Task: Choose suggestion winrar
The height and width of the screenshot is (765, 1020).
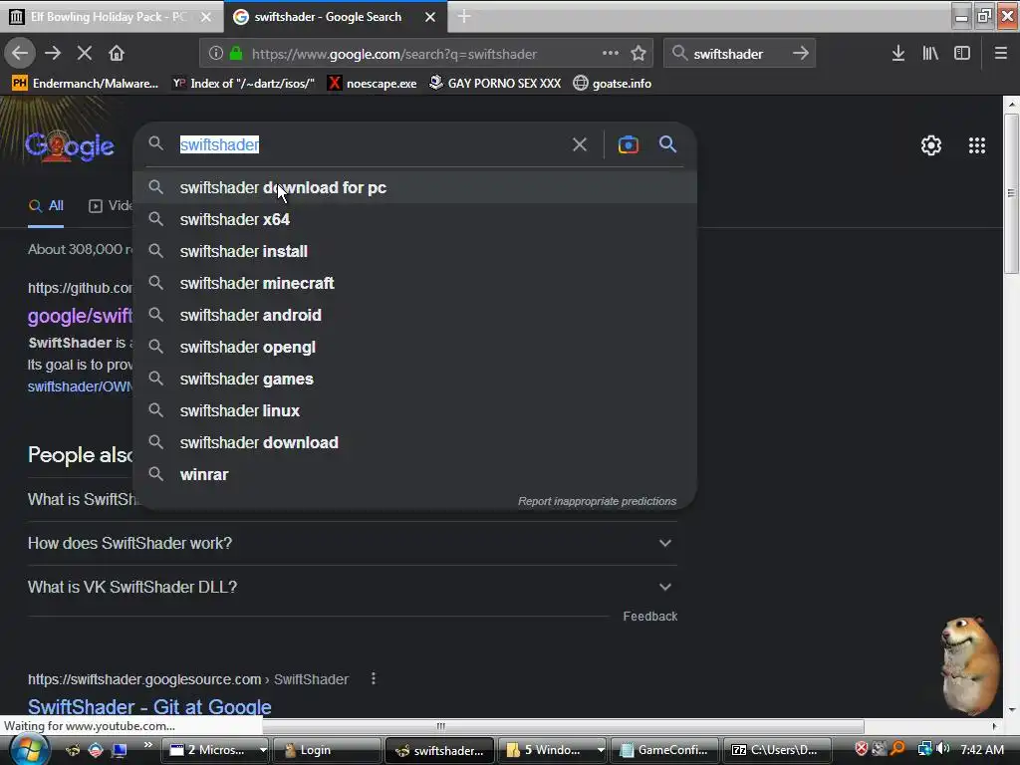Action: [x=415, y=474]
